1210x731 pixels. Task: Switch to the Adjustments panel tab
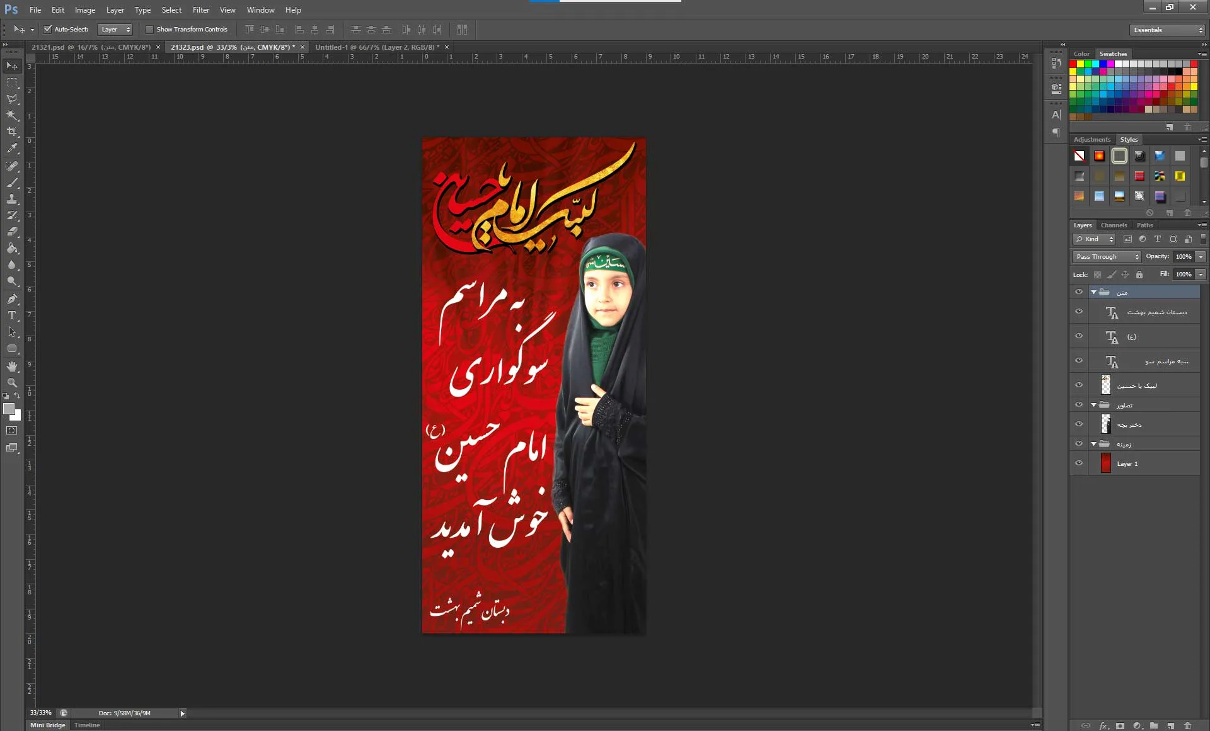[x=1092, y=140]
